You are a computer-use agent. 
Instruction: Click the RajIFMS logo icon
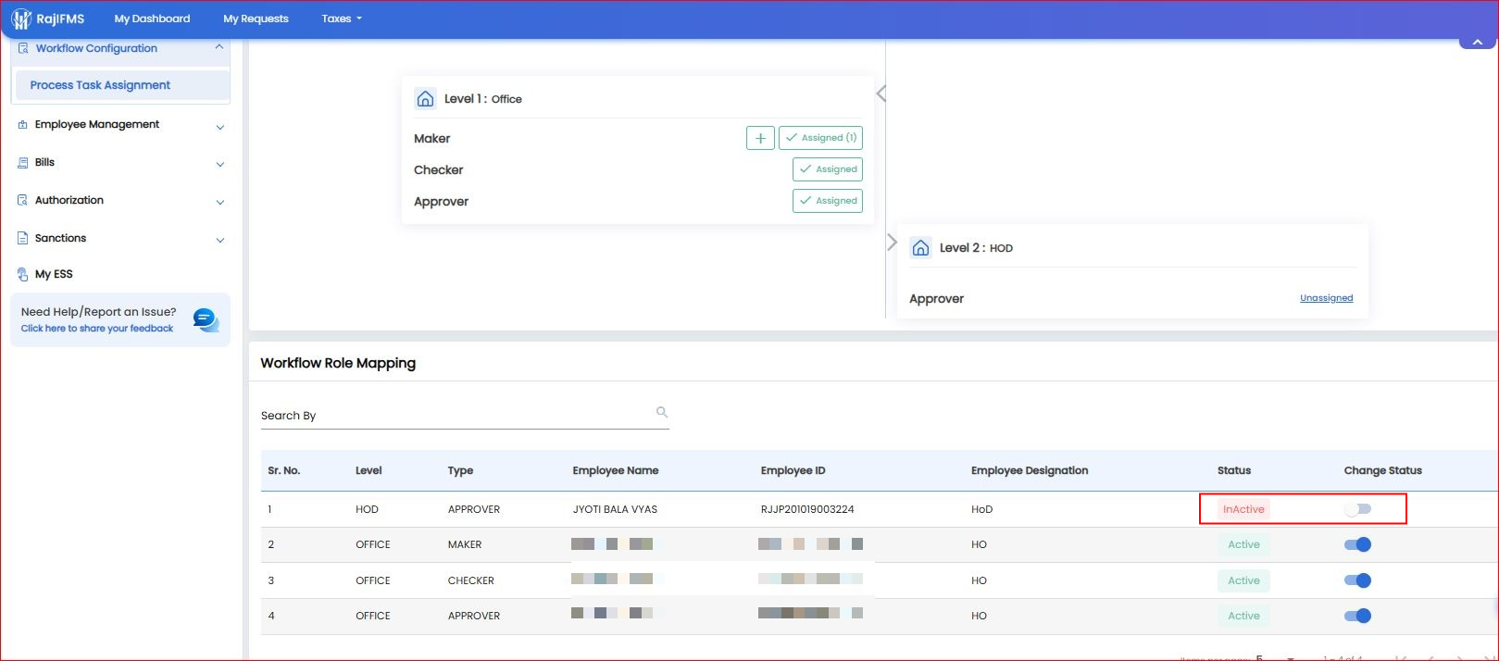click(20, 19)
